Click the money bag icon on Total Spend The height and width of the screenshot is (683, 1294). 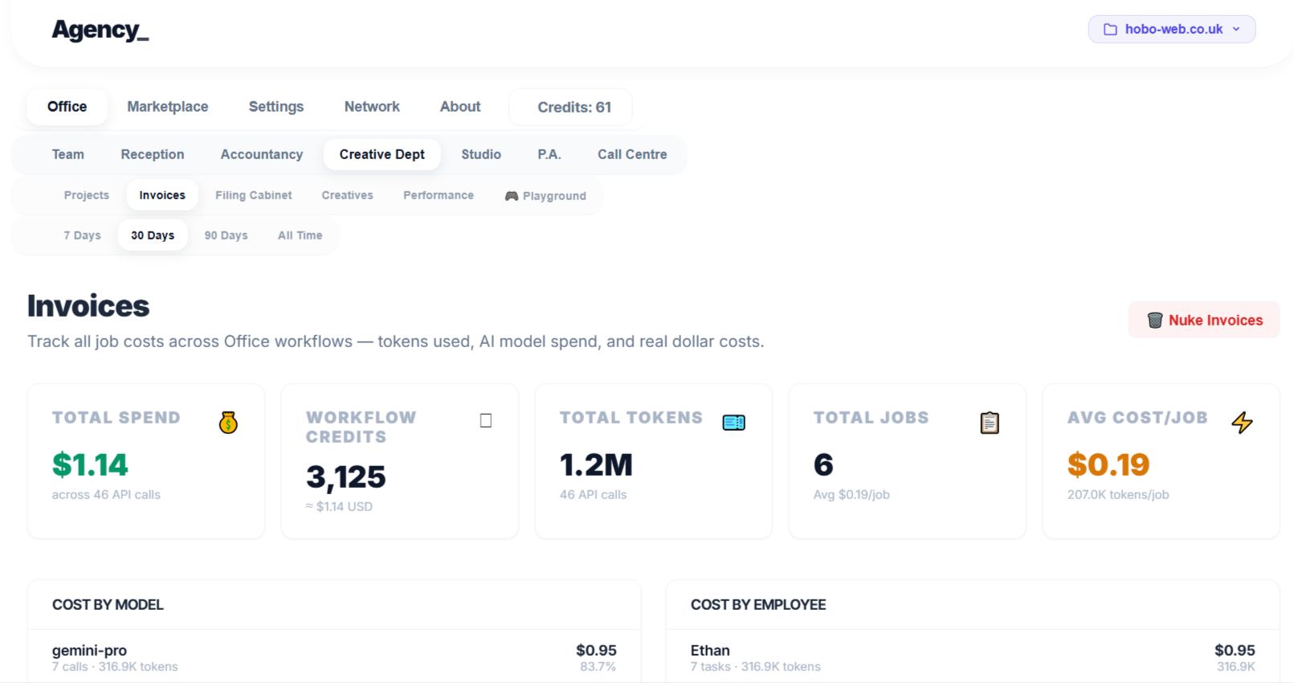pyautogui.click(x=228, y=422)
